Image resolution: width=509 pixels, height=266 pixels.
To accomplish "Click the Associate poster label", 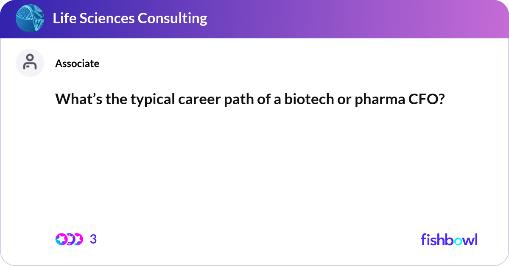I will coord(77,64).
